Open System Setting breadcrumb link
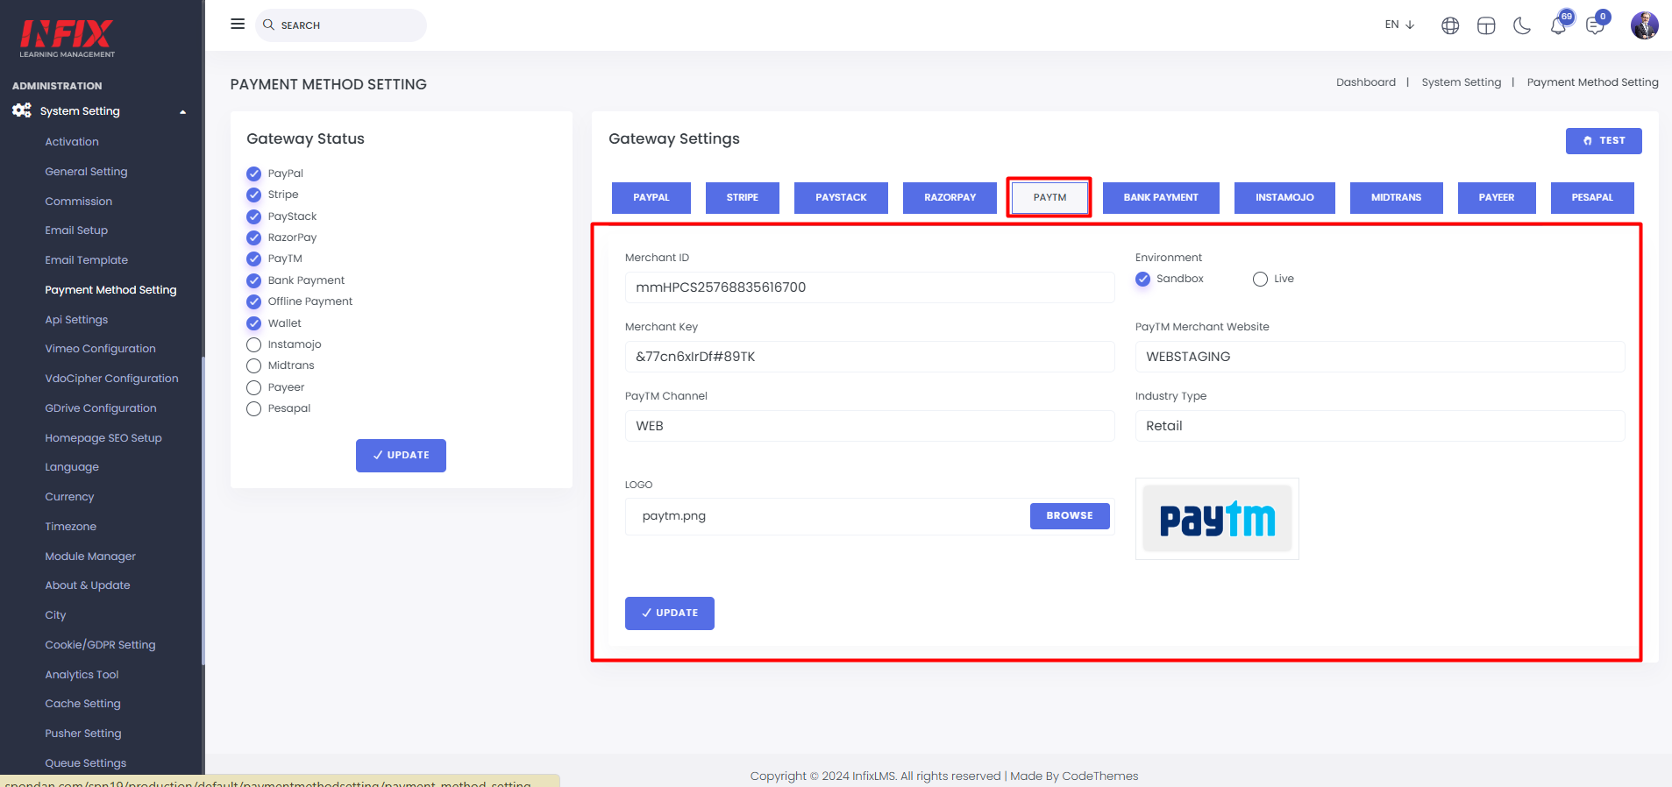The height and width of the screenshot is (787, 1672). pyautogui.click(x=1462, y=82)
